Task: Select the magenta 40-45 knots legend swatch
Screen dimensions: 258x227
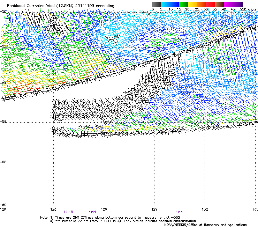Action: [229, 4]
